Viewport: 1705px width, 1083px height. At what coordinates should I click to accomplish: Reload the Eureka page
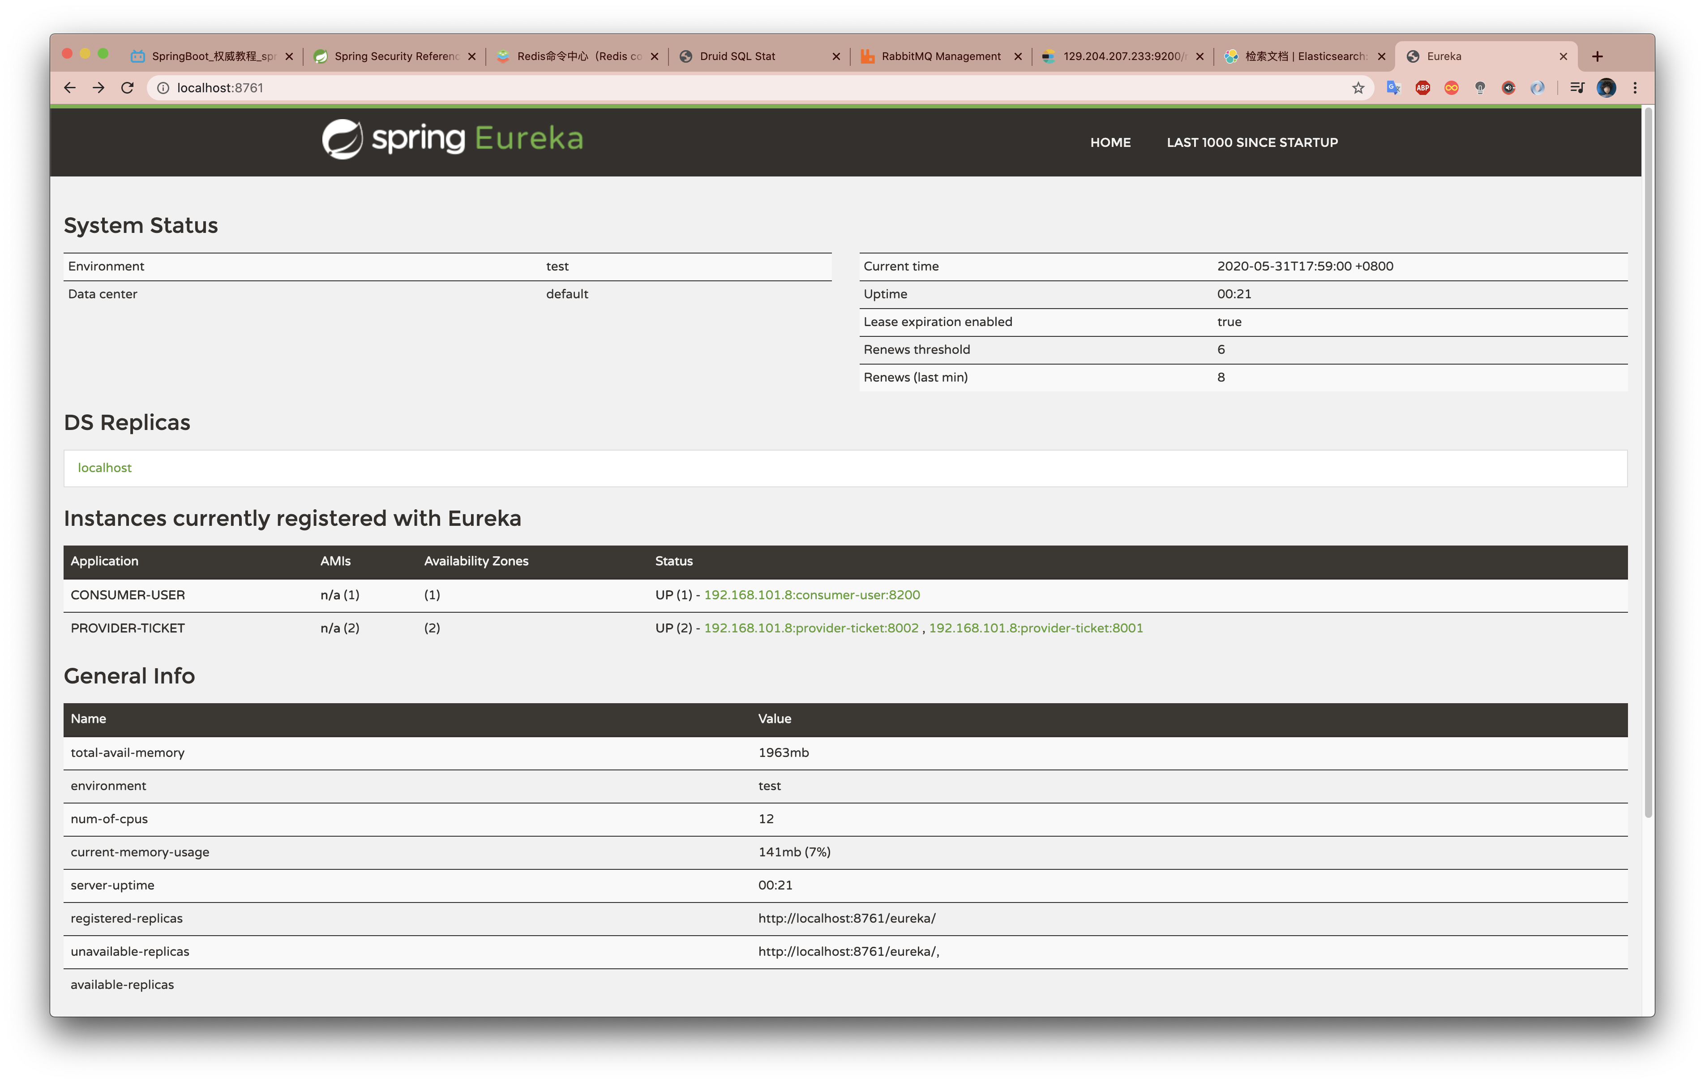pos(128,88)
